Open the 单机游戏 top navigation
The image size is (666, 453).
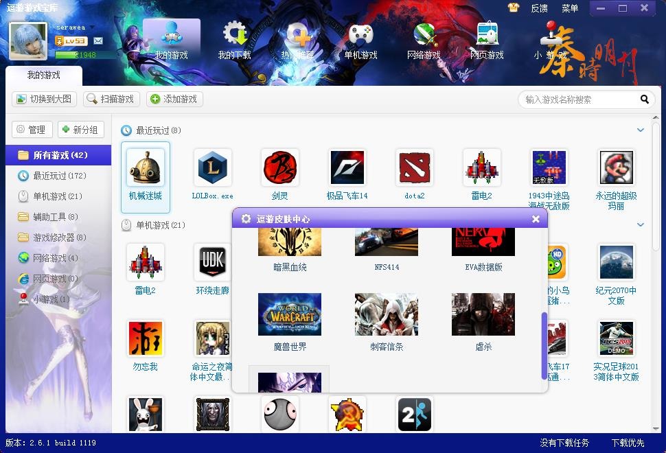pos(360,40)
